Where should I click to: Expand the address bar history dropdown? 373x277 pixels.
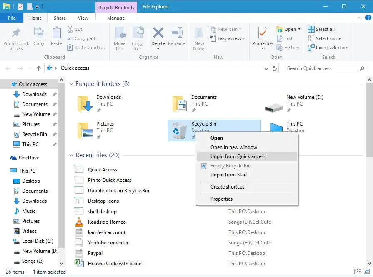pos(266,68)
